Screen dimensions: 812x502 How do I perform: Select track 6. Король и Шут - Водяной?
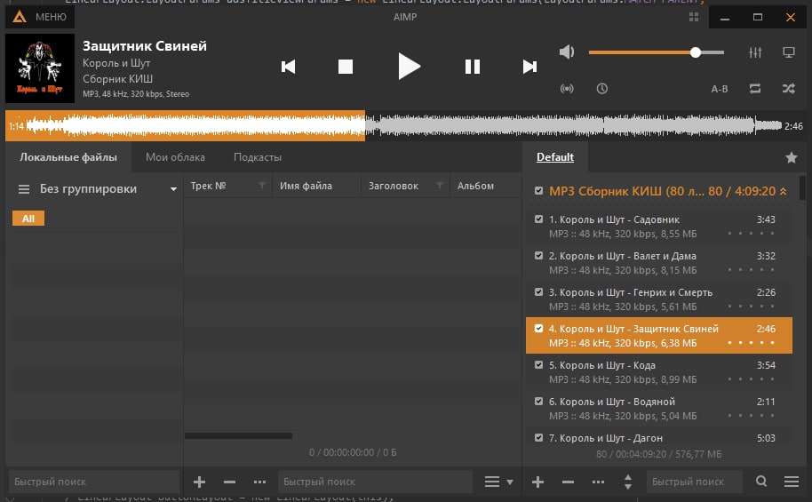click(659, 408)
